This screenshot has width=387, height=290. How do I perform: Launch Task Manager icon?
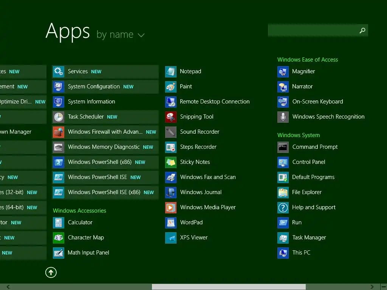click(283, 238)
